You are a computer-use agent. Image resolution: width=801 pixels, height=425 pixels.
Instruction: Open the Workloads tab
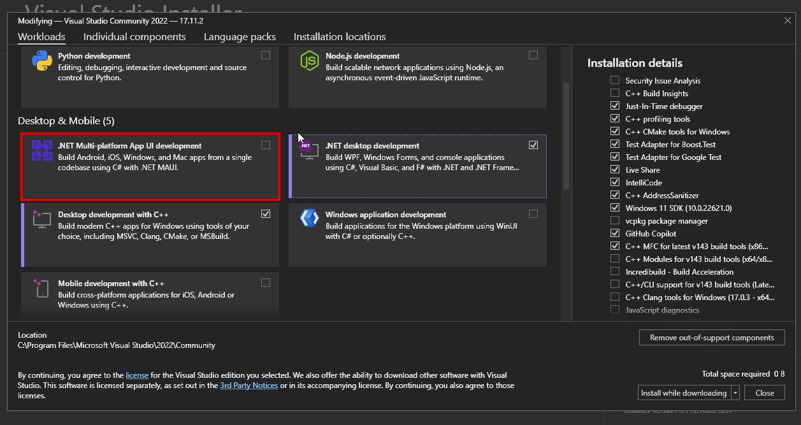pos(41,37)
